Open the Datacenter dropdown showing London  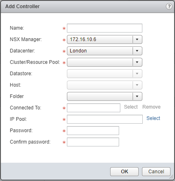(104, 51)
